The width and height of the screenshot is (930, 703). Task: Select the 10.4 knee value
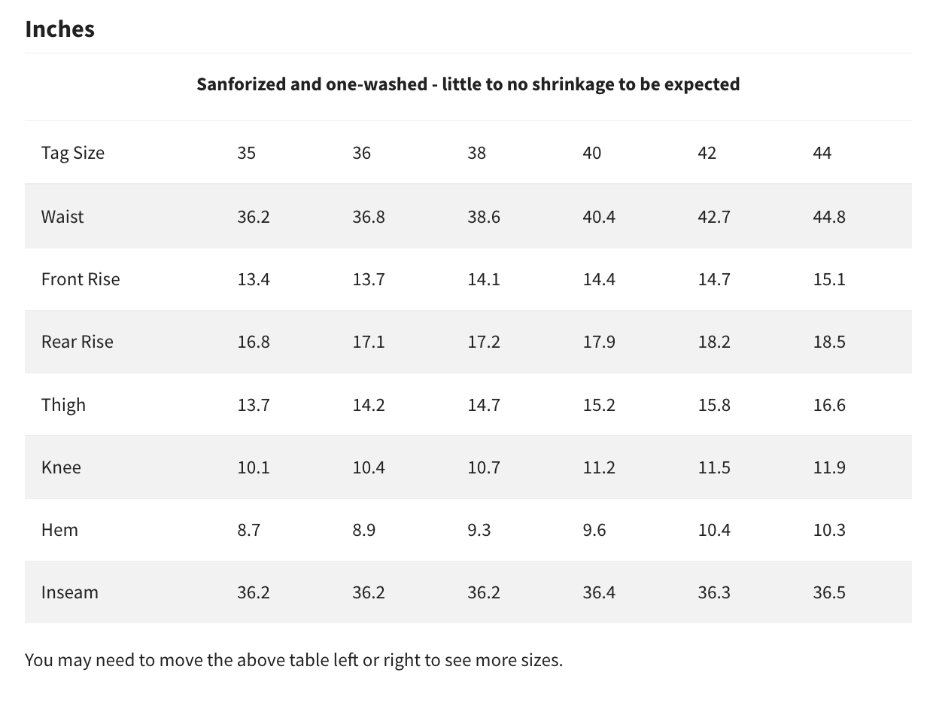coord(369,467)
